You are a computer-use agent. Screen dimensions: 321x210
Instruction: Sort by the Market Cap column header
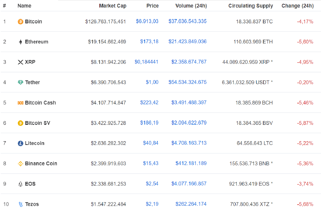click(x=113, y=6)
